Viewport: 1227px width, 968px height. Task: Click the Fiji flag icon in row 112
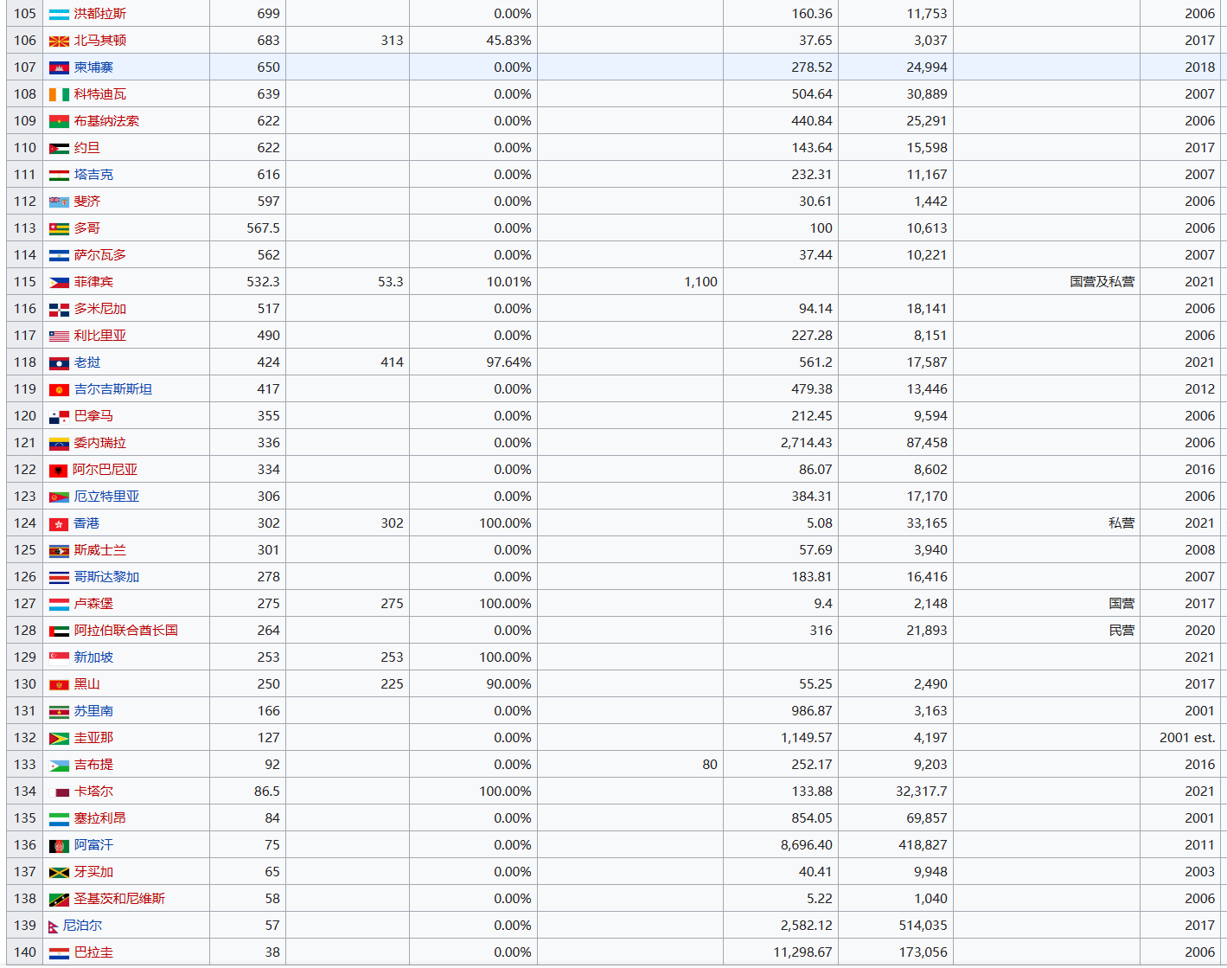click(x=59, y=202)
